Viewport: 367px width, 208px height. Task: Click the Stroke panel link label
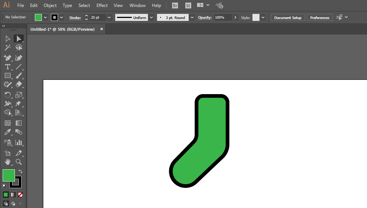(75, 18)
